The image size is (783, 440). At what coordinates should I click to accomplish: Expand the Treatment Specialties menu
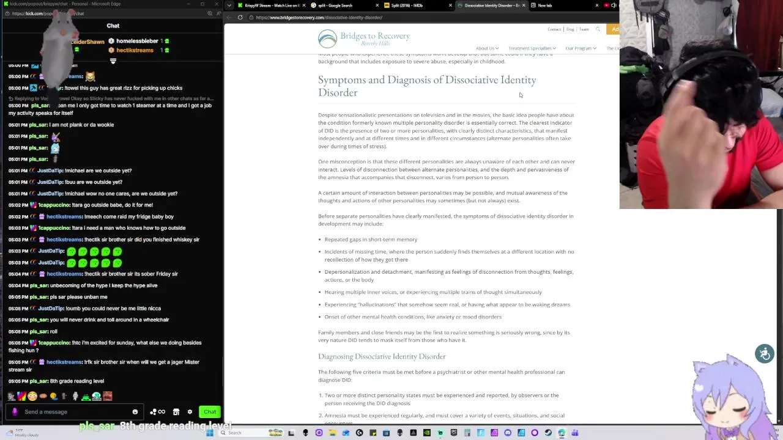pyautogui.click(x=532, y=48)
